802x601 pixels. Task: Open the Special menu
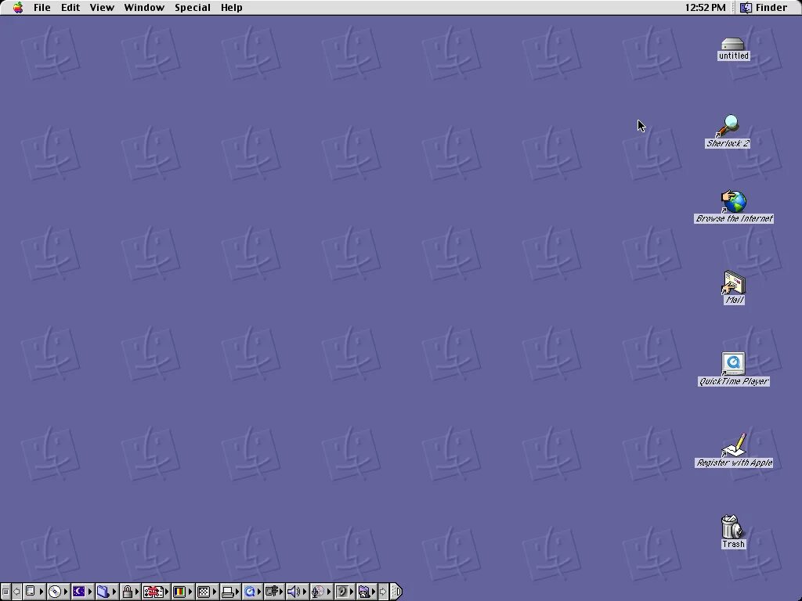(x=193, y=7)
